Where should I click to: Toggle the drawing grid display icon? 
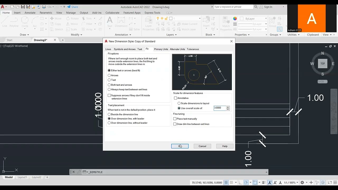point(226,183)
